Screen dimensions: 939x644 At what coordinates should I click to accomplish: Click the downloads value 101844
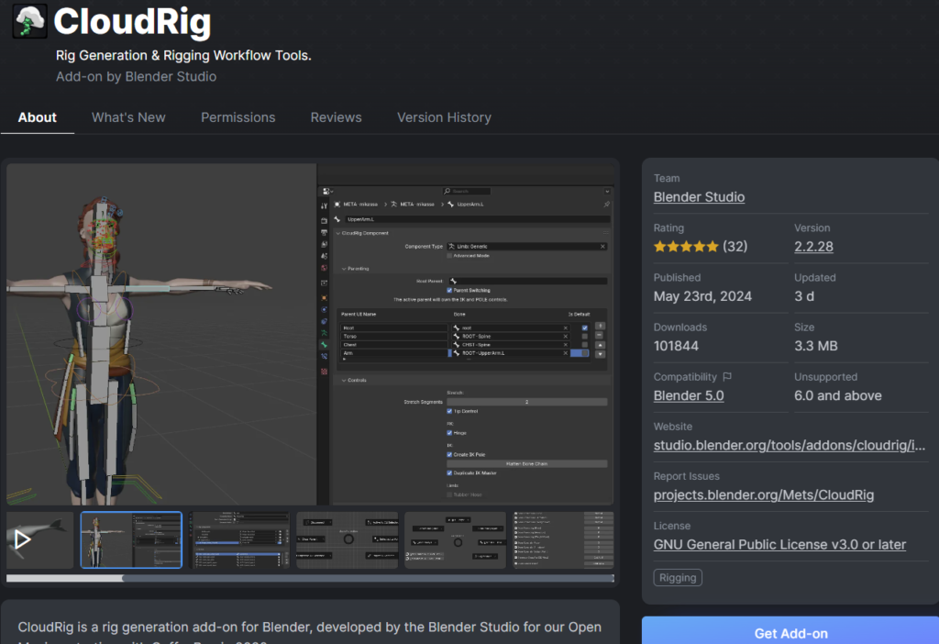676,346
